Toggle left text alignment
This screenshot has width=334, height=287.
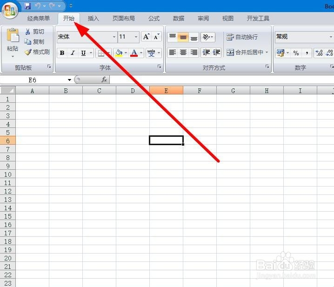coord(173,53)
